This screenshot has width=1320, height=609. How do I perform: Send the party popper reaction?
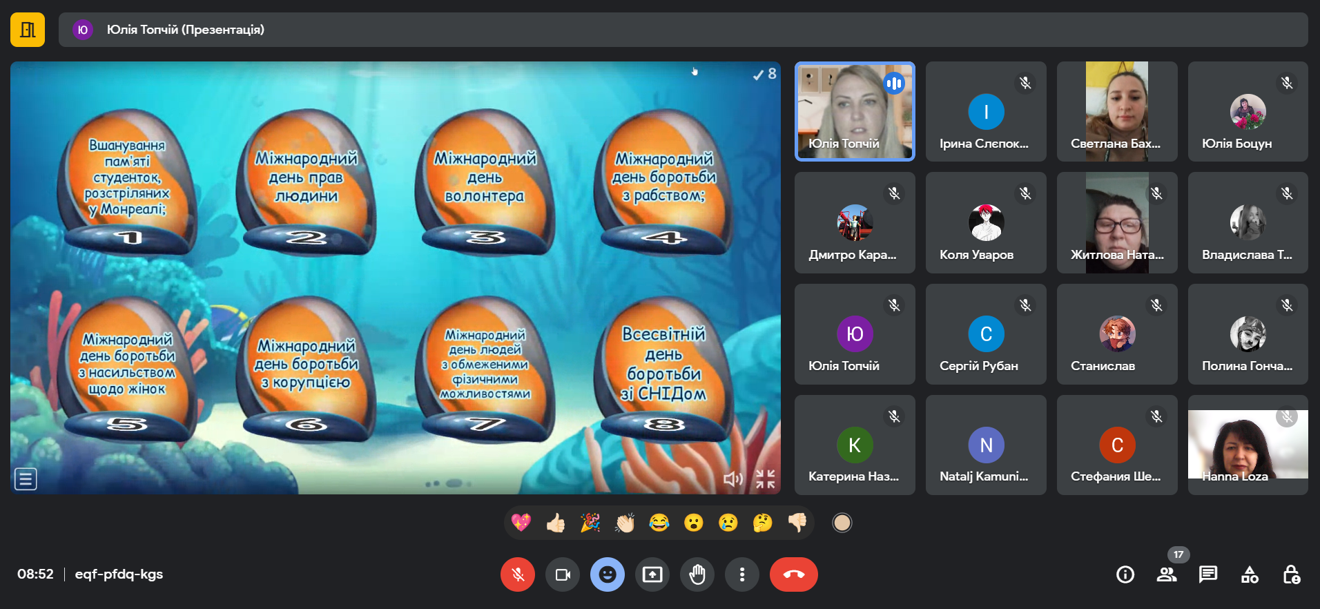coord(590,523)
